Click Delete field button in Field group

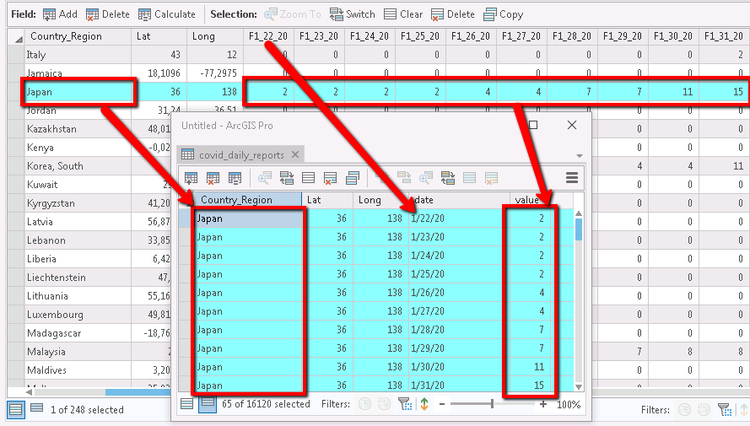tap(107, 14)
